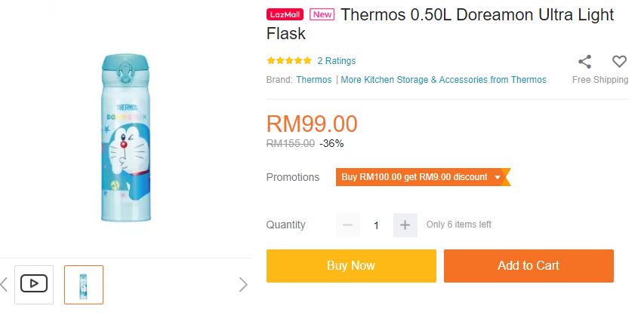Viewport: 641px width, 321px height.
Task: Click the product title text
Action: pos(476,15)
